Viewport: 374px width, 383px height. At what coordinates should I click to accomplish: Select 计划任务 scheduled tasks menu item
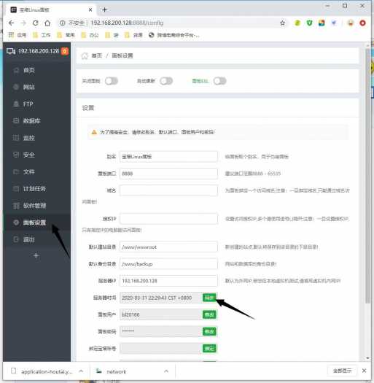[37, 189]
